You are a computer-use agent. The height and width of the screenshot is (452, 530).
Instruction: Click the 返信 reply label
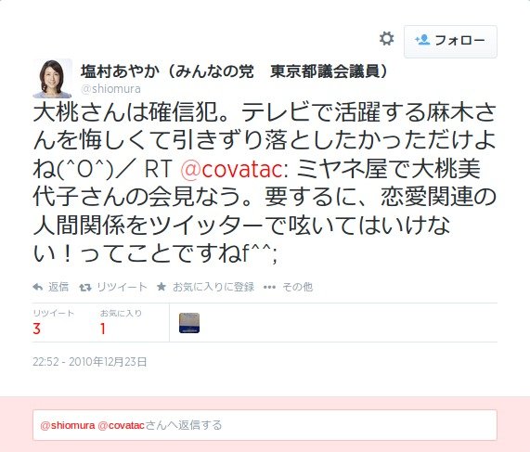[x=58, y=287]
